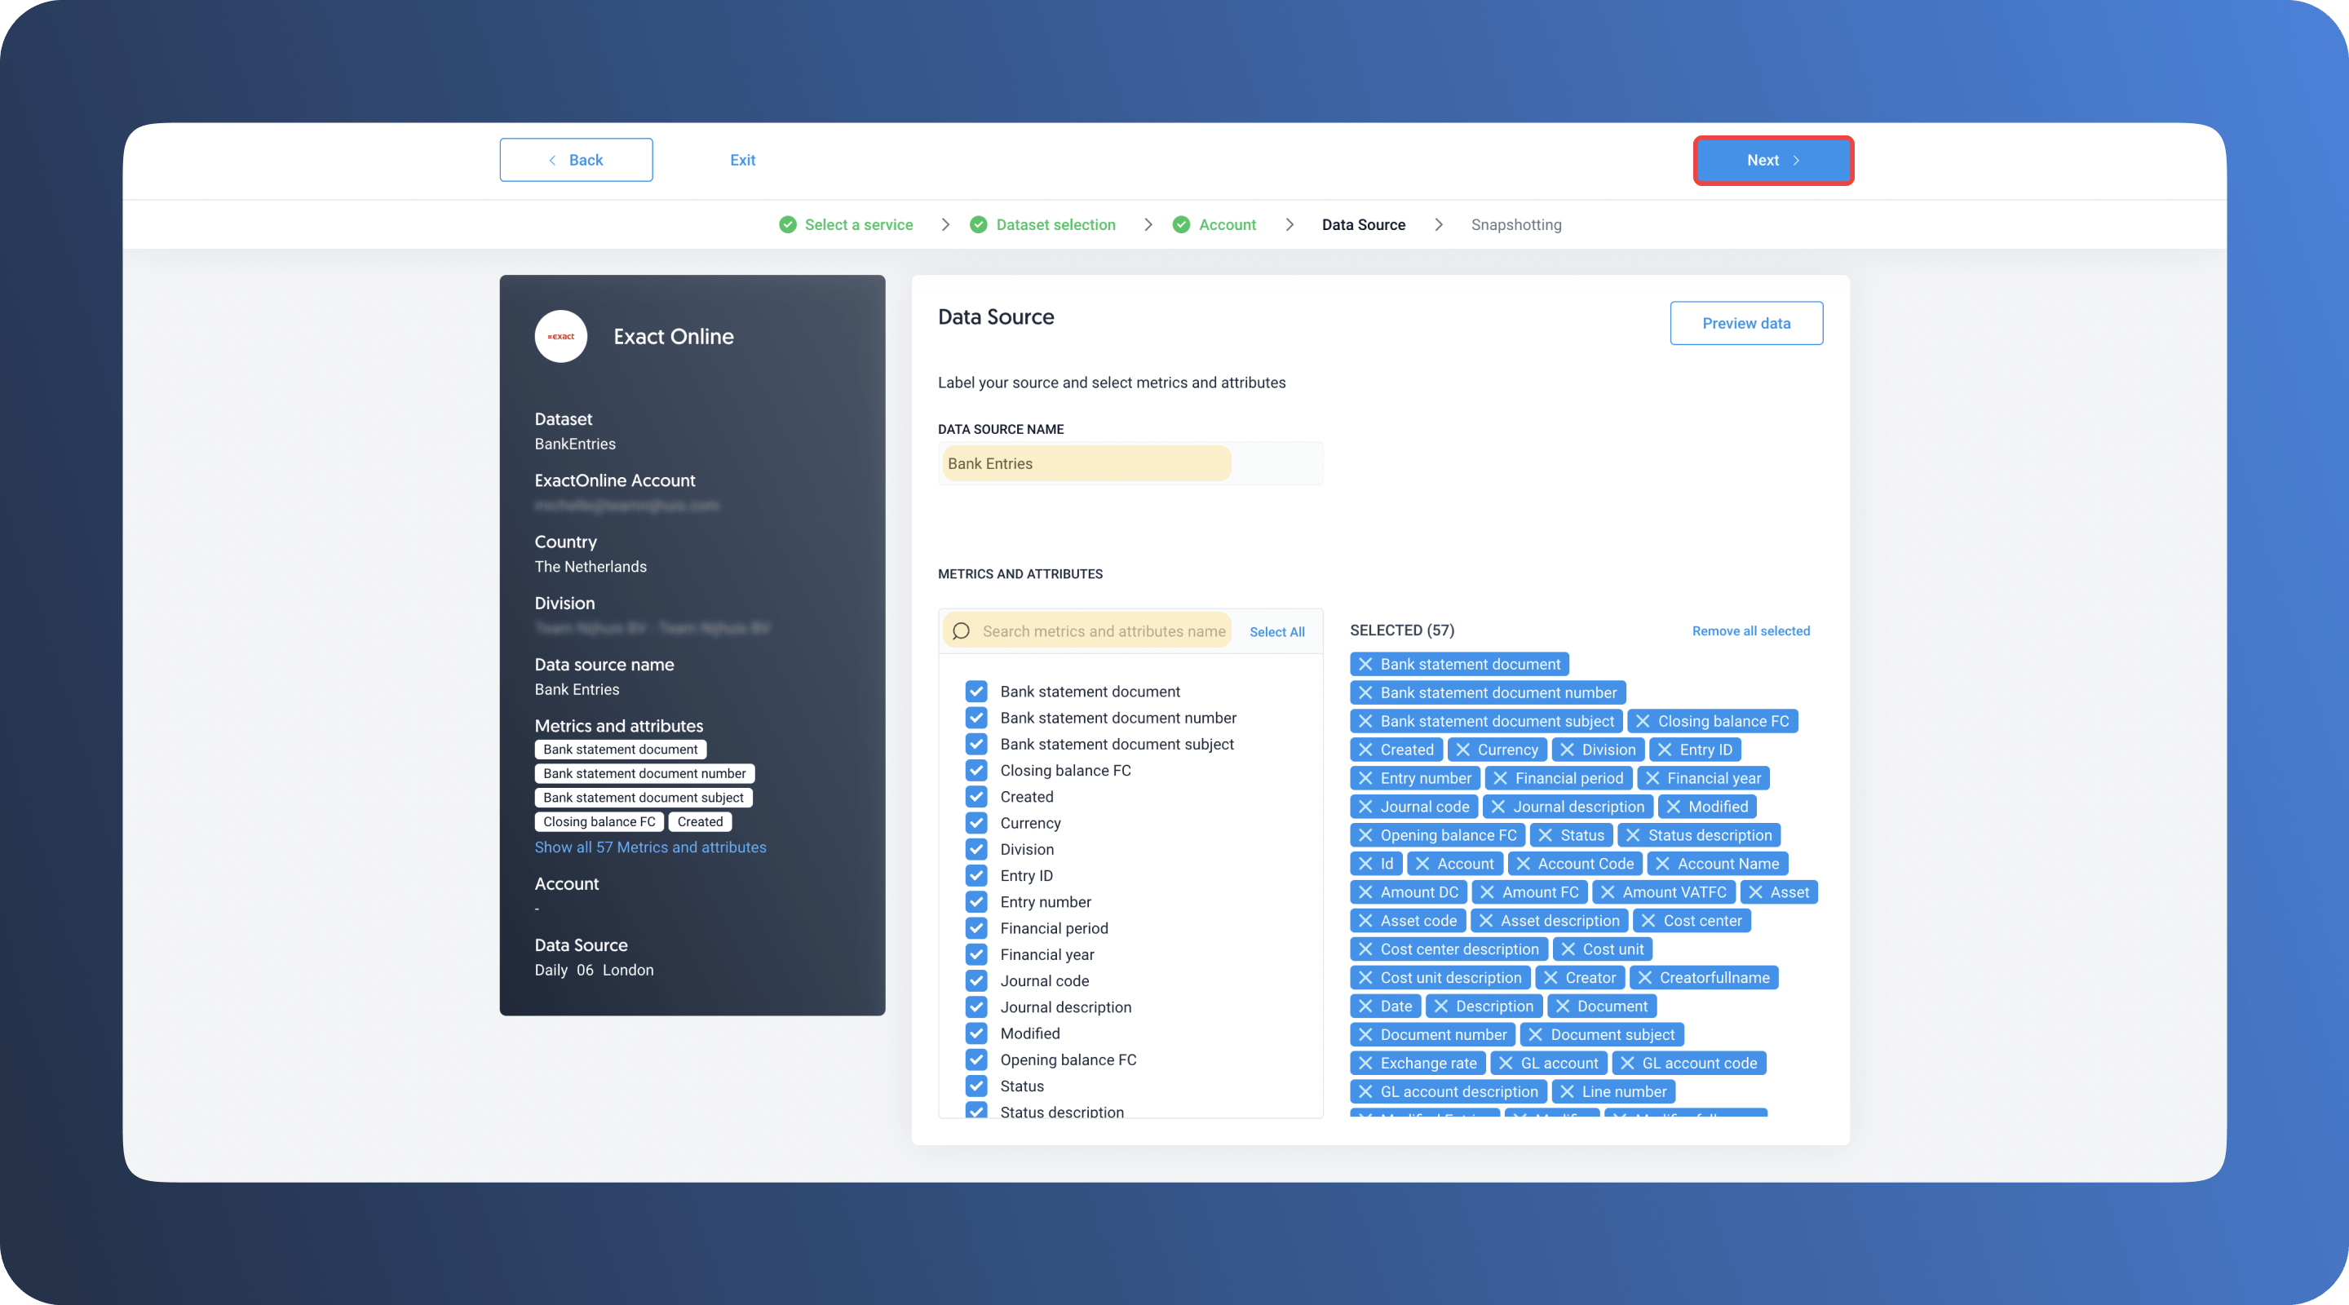Viewport: 2349px width, 1305px height.
Task: Open the Data Source step
Action: click(x=1363, y=224)
